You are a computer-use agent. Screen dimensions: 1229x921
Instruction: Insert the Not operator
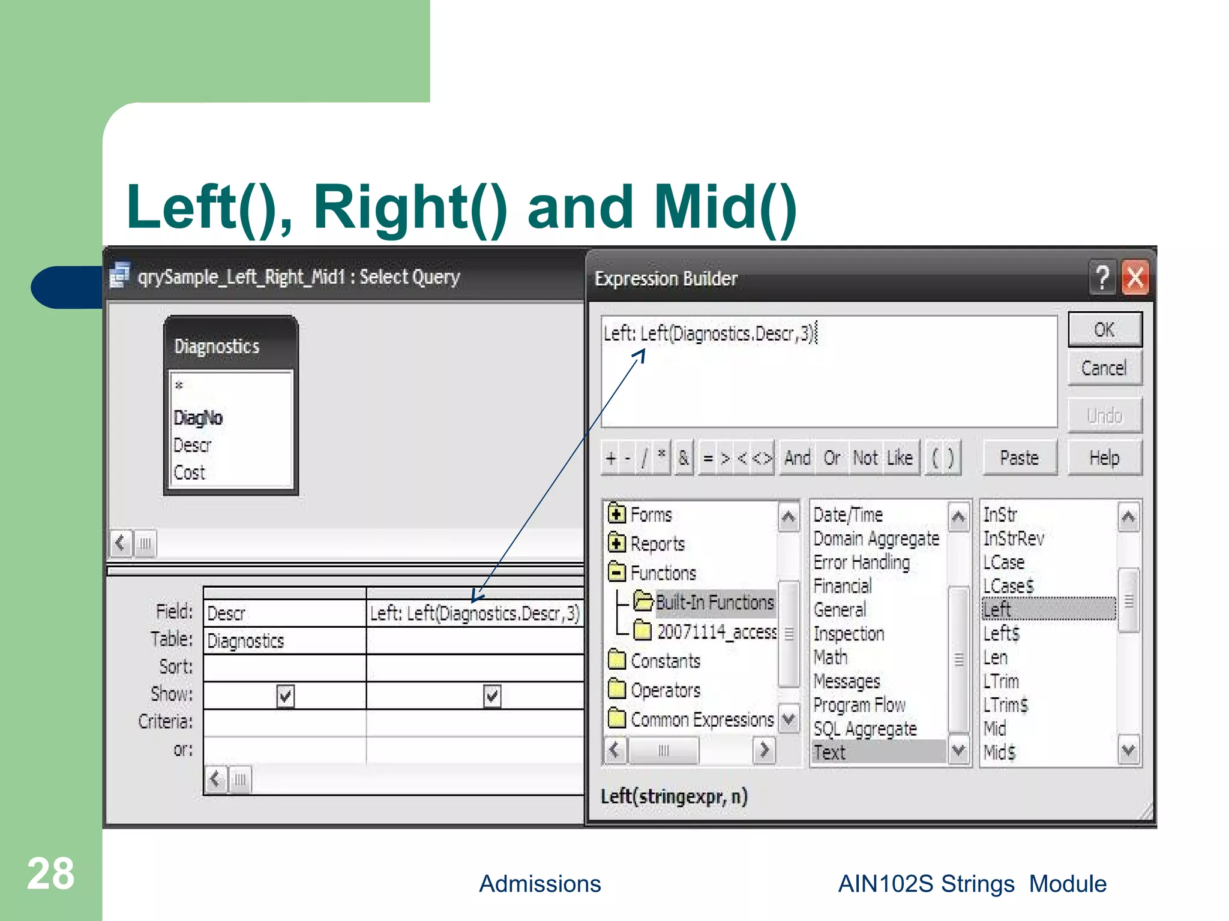point(866,458)
